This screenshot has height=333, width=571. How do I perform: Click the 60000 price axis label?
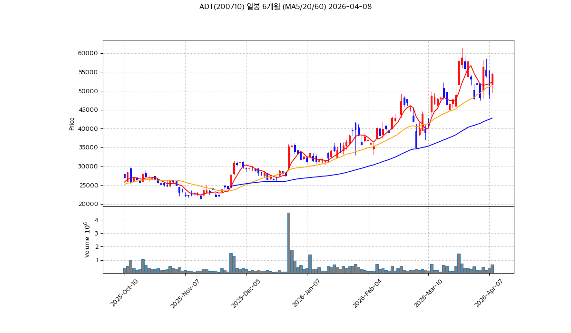88,53
